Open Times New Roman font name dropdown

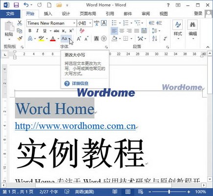click(x=74, y=23)
